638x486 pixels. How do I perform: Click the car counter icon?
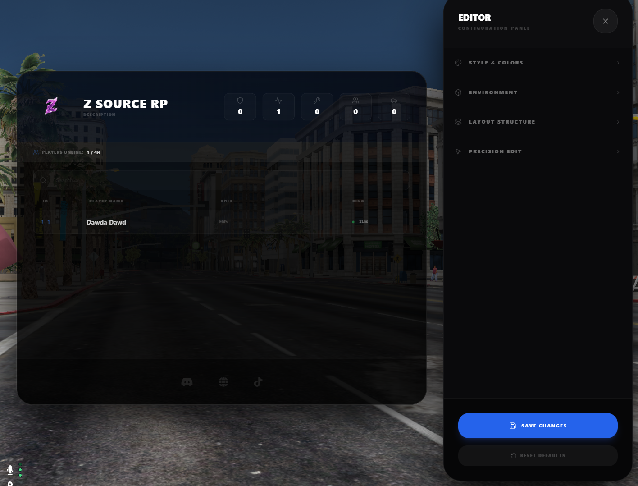394,101
